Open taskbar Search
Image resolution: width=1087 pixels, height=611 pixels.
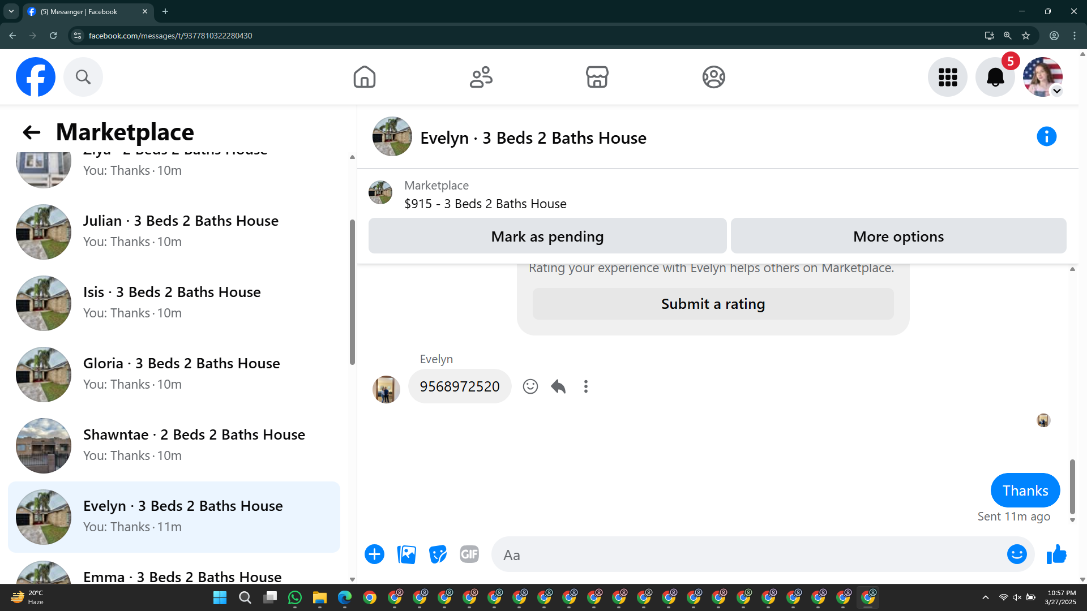tap(245, 597)
